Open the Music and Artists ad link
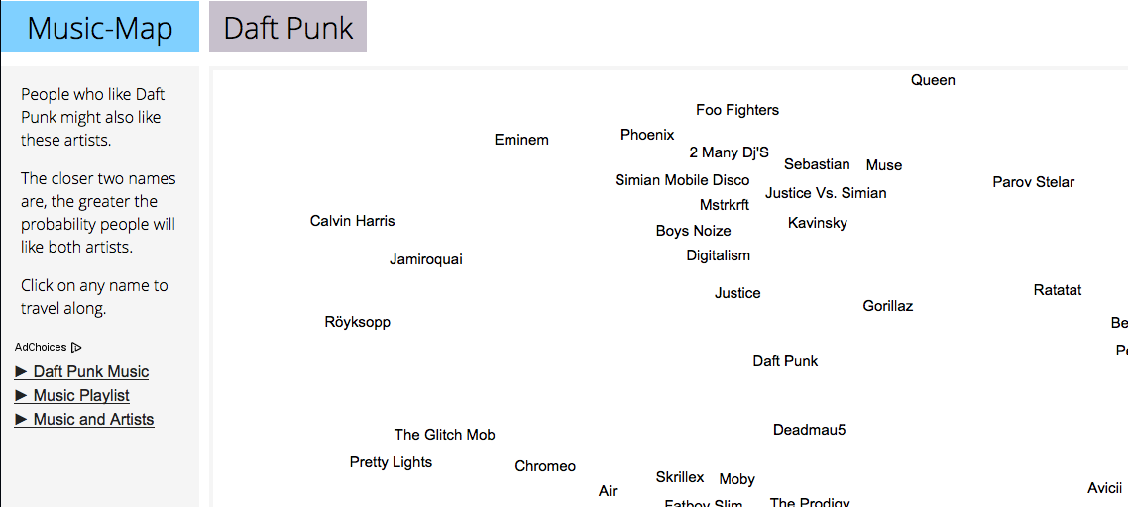This screenshot has height=507, width=1128. click(93, 420)
